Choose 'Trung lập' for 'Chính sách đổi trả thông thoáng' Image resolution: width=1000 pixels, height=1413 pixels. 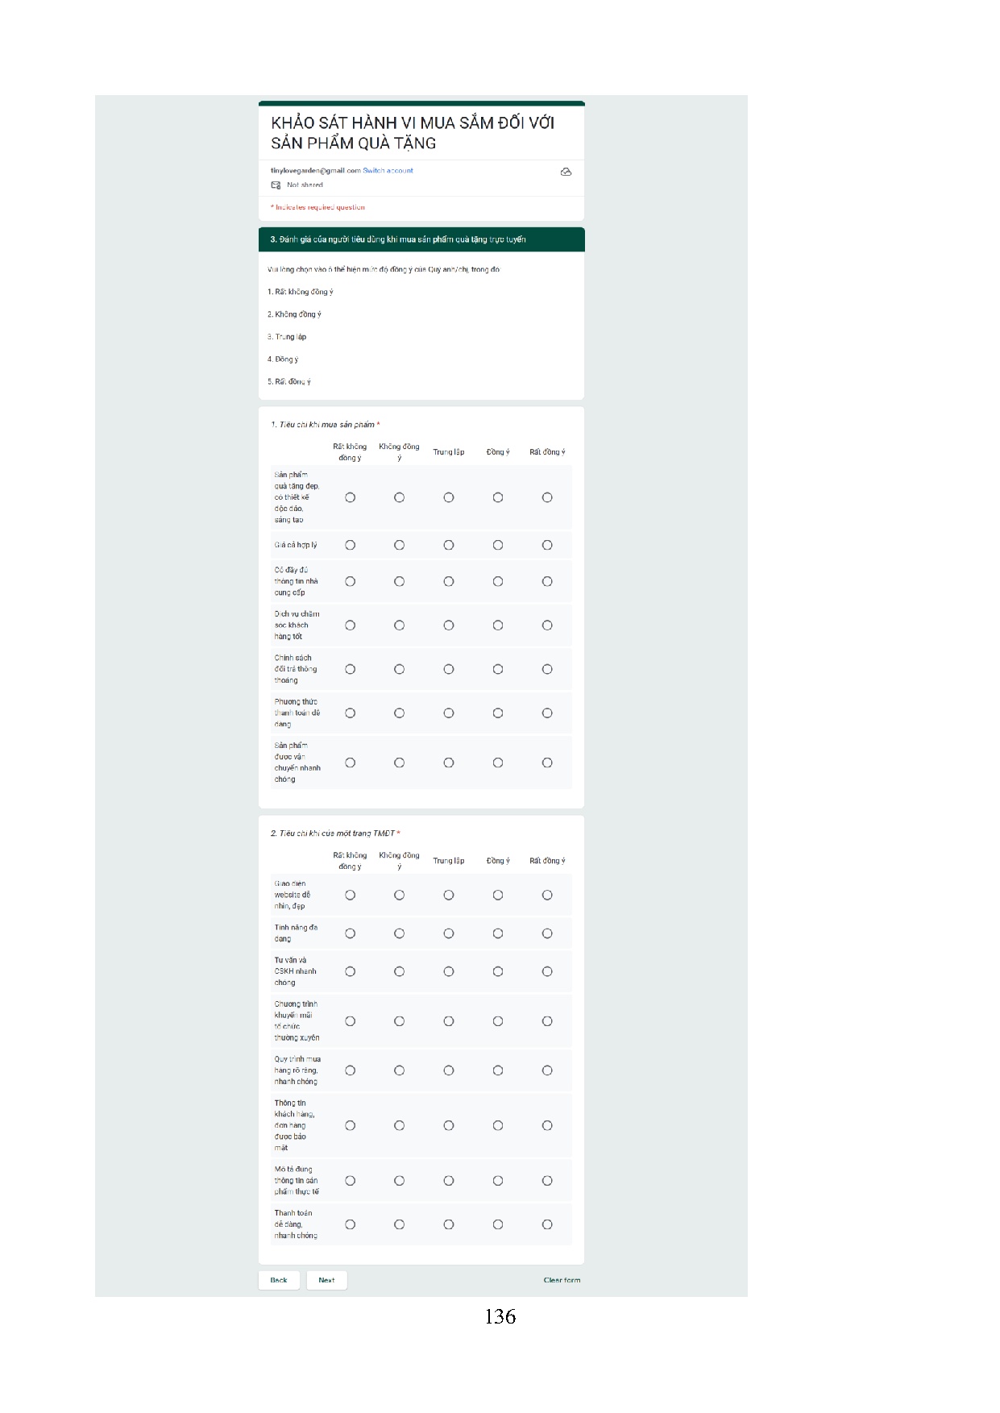tap(449, 669)
